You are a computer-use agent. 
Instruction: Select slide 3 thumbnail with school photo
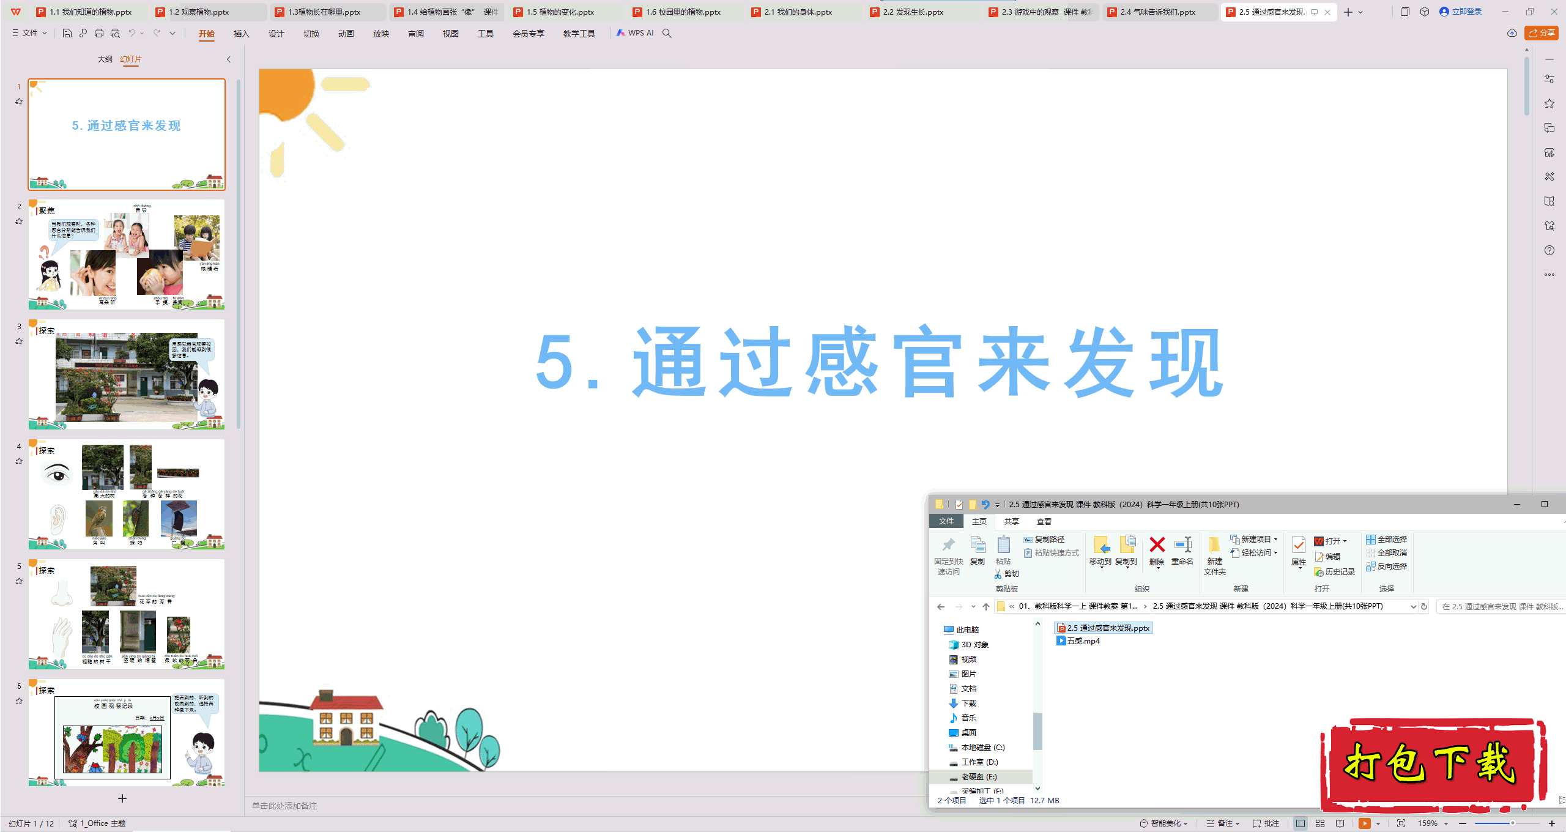tap(127, 374)
